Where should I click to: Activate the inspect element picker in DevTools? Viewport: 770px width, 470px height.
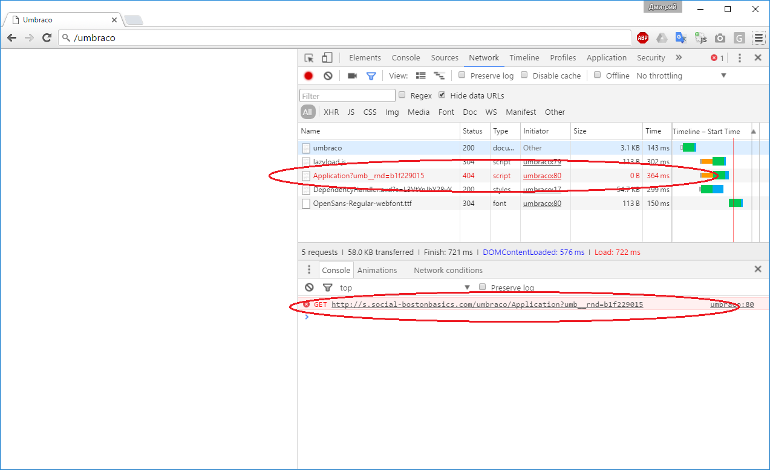pyautogui.click(x=309, y=58)
